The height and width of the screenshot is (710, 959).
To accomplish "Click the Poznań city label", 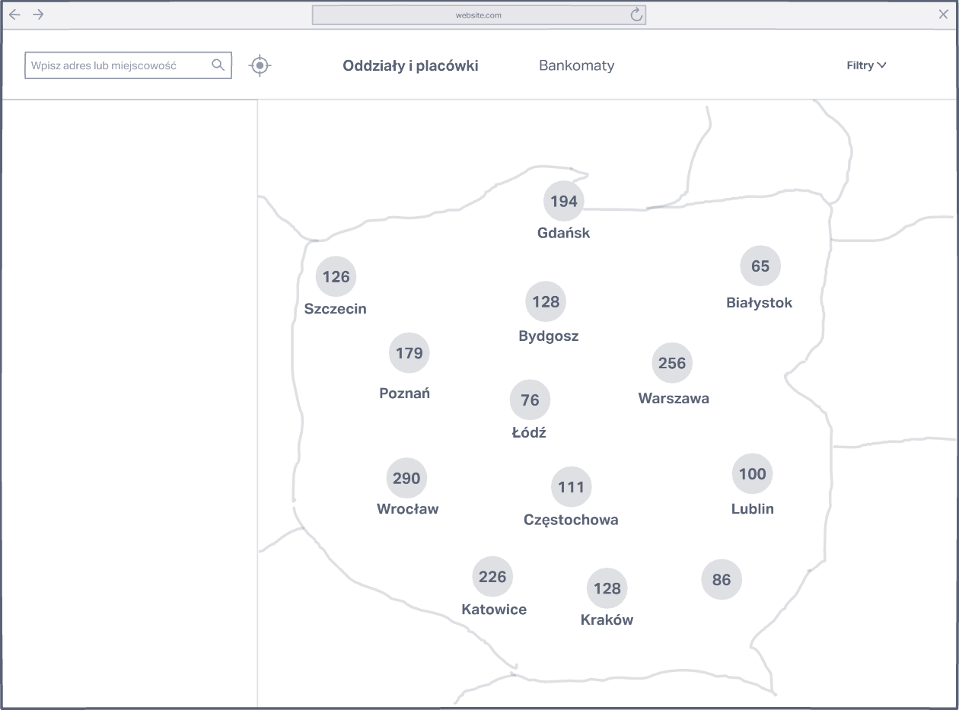I will click(404, 393).
